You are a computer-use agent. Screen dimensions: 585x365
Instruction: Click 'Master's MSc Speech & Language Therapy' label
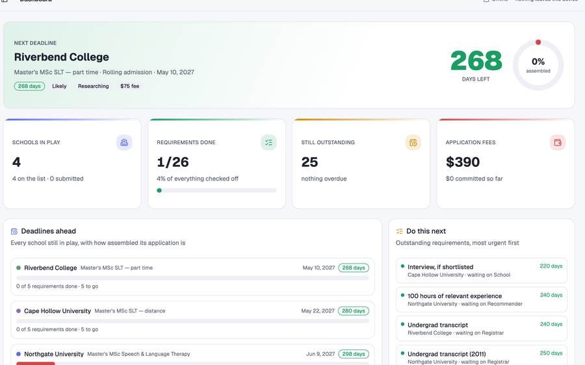(138, 354)
